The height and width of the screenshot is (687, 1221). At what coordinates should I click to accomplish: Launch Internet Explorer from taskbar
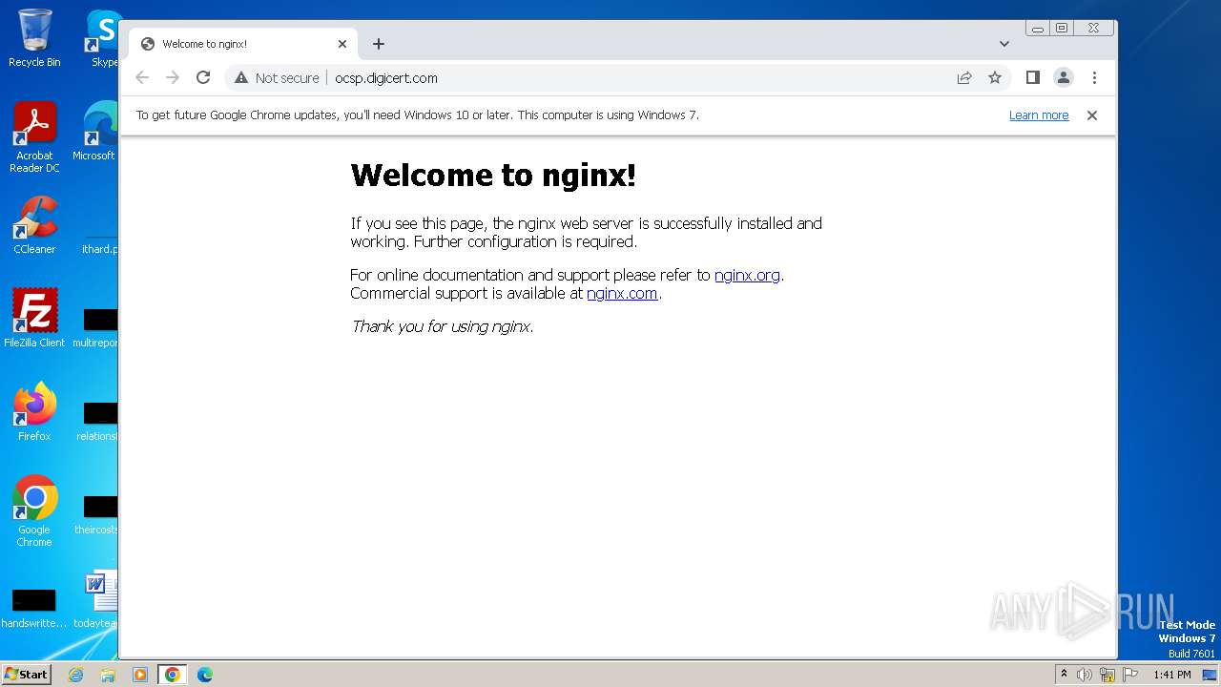point(75,675)
